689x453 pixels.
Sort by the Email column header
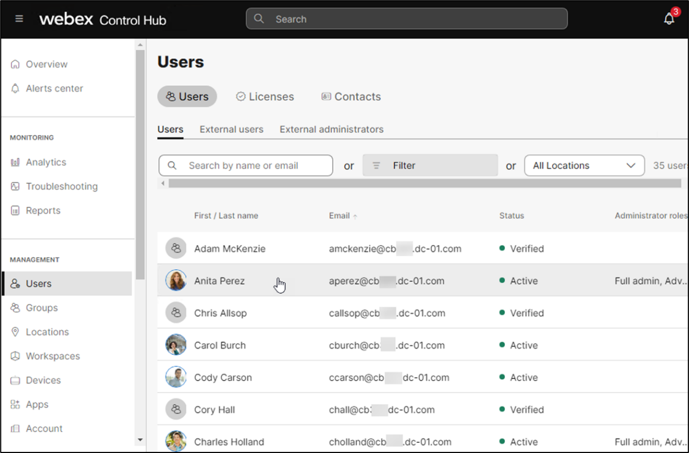pyautogui.click(x=339, y=216)
